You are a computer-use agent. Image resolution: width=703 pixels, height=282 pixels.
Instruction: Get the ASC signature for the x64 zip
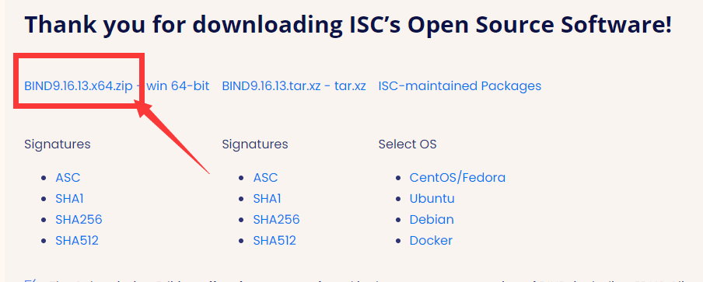point(68,177)
